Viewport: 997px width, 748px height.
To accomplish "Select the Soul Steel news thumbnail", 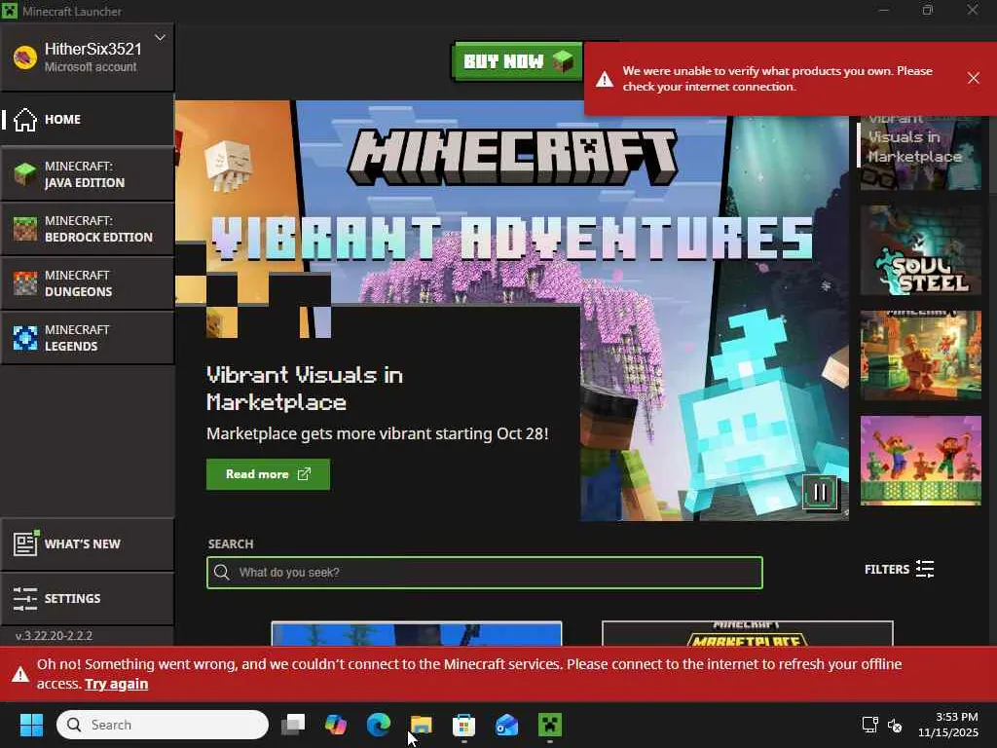I will point(920,250).
